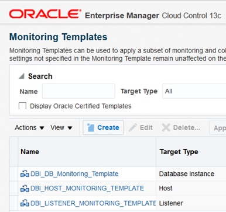Viewport: 226px width, 212px height.
Task: Click row selector for DBI_DB_Monitoring_Template
Action: (x=13, y=173)
